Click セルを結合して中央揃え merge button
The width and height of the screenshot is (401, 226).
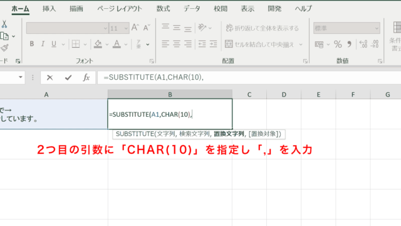tap(259, 45)
